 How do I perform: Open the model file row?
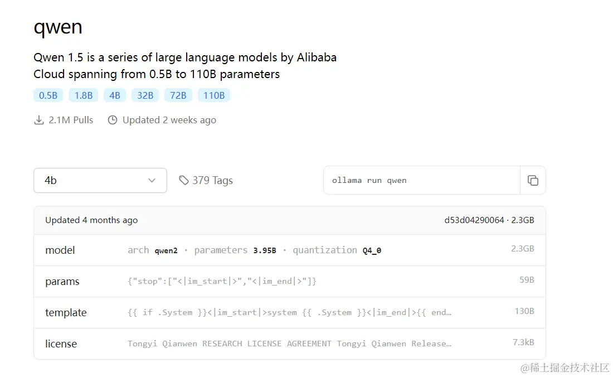click(x=289, y=250)
